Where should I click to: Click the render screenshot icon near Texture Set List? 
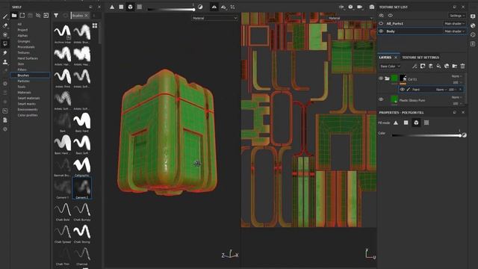(x=372, y=7)
